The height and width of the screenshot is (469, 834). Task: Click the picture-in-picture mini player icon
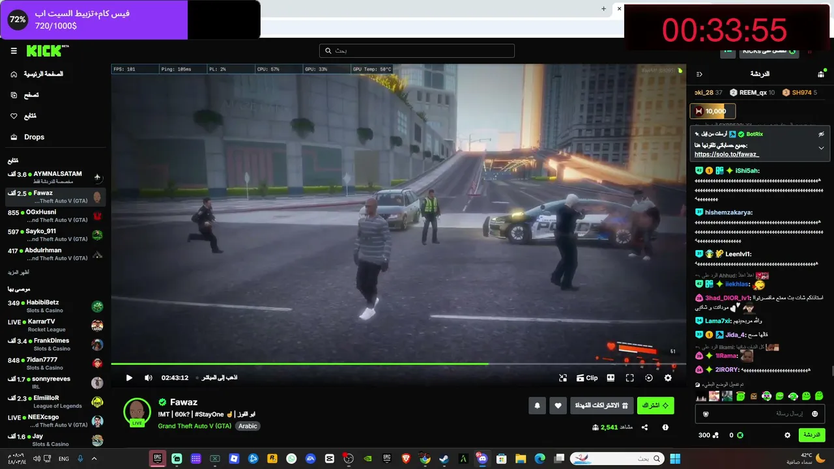[x=563, y=378]
